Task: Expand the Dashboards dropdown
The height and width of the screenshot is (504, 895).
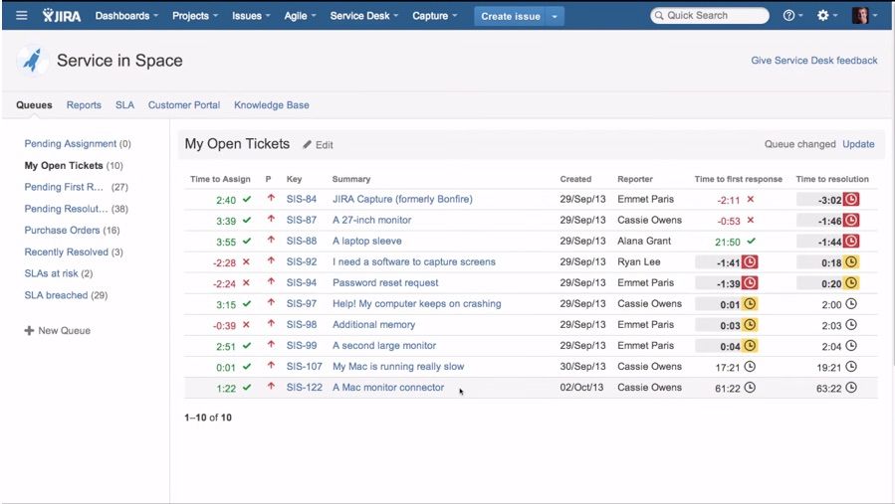Action: pyautogui.click(x=126, y=16)
